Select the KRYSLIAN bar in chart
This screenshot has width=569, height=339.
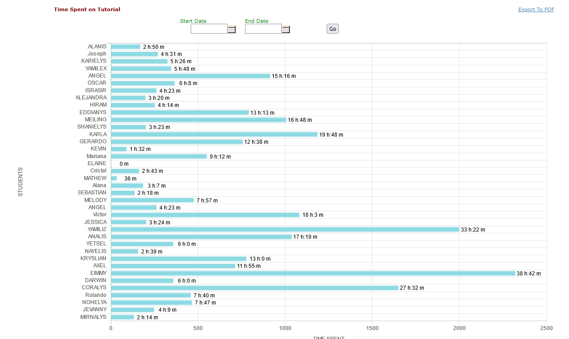click(179, 258)
